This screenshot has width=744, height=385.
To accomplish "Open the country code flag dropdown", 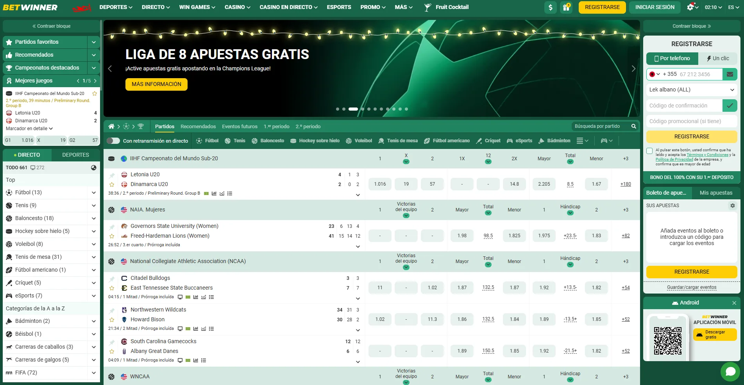I will coord(655,74).
